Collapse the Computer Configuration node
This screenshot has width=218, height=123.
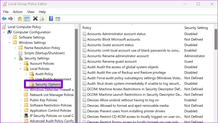[x=4, y=32]
